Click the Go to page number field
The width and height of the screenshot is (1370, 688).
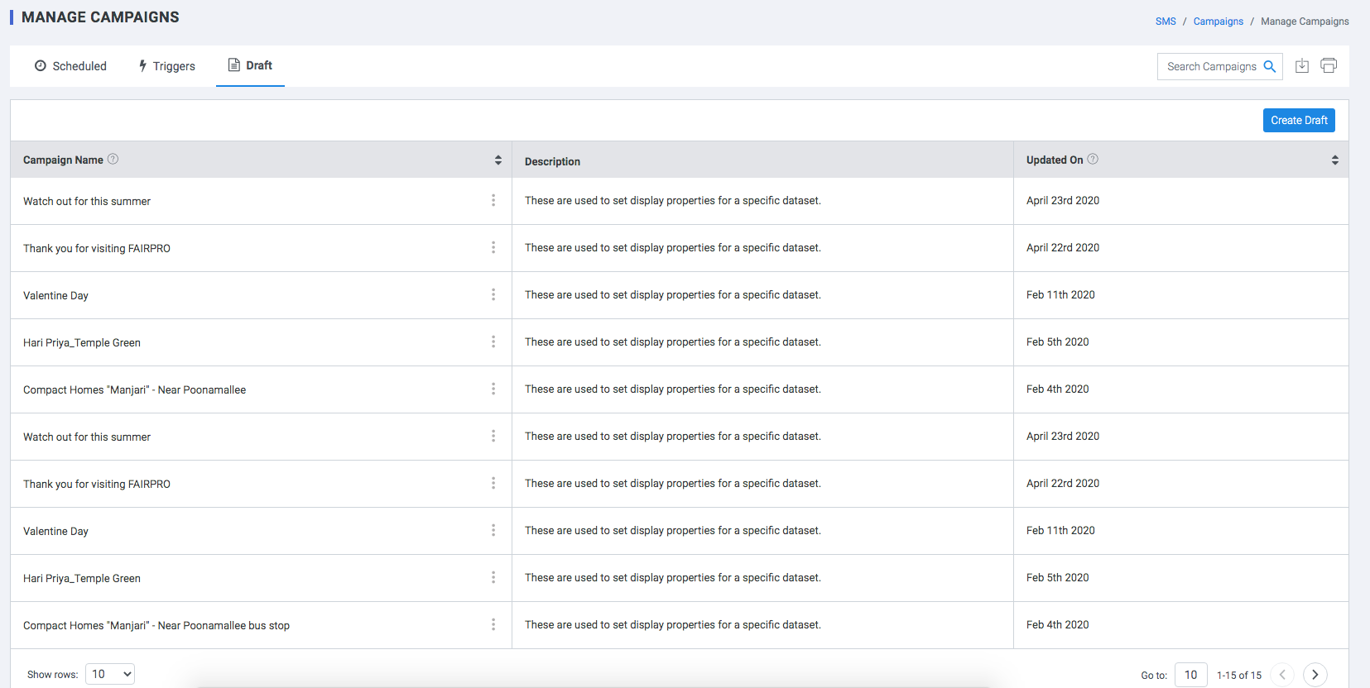[x=1191, y=675]
